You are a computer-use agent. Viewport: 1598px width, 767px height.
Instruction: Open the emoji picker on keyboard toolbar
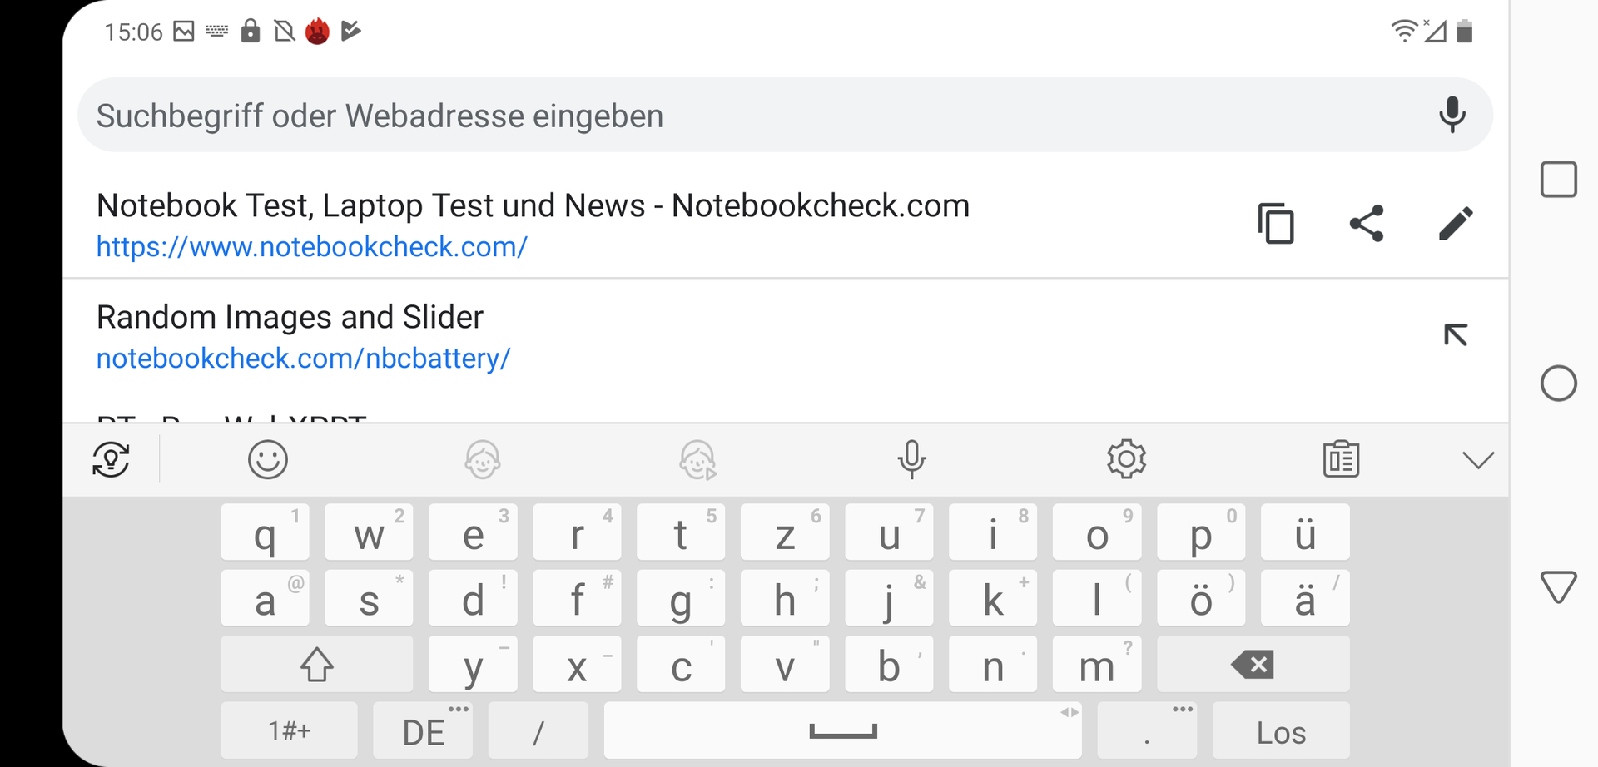(268, 459)
